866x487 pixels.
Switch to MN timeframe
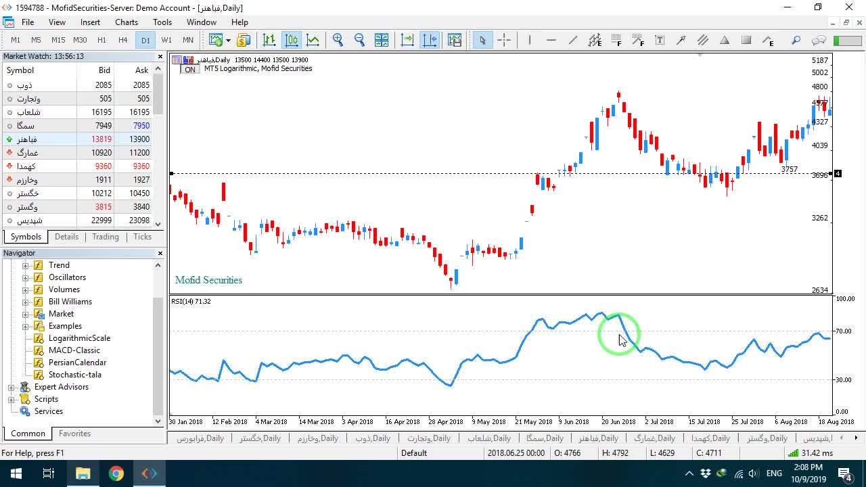(188, 41)
